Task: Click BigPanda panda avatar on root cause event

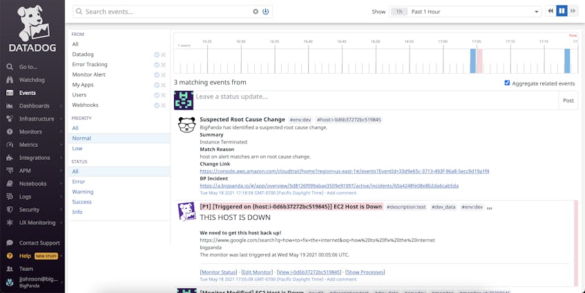Action: pos(186,124)
